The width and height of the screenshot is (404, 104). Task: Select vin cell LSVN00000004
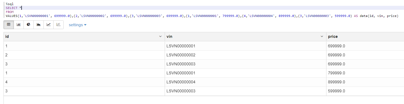point(245,82)
